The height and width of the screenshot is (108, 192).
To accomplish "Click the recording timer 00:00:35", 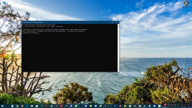I will pos(175,105).
